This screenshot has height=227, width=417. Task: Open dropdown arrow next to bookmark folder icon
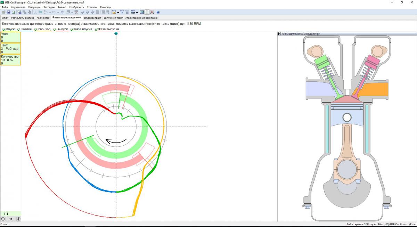point(119,12)
